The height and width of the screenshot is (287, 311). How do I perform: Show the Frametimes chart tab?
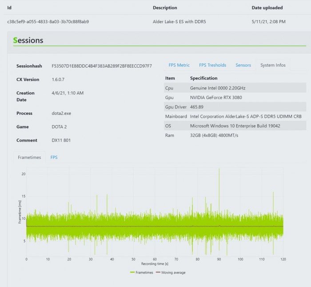click(x=29, y=158)
